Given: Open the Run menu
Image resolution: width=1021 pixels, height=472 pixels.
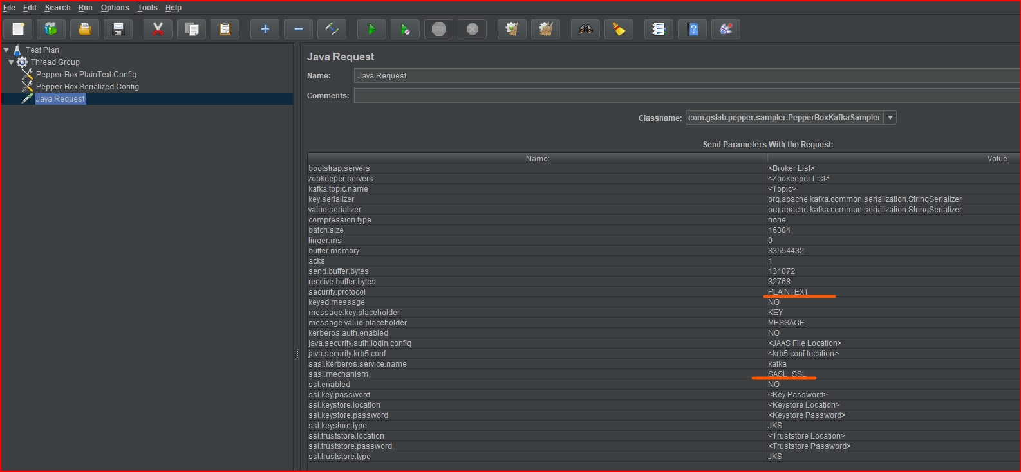Looking at the screenshot, I should [86, 8].
